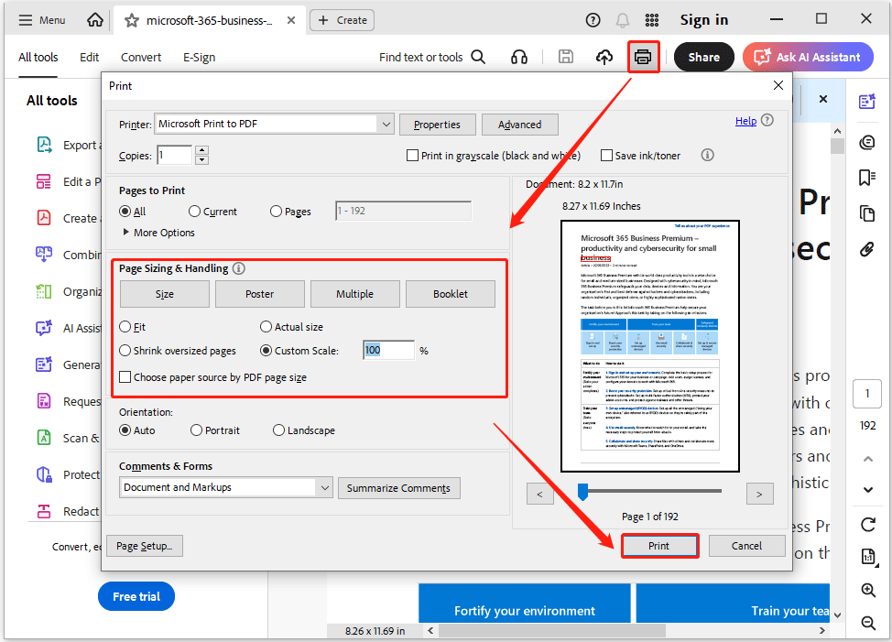Switch to the All tools tab
The image size is (892, 642).
[x=38, y=57]
